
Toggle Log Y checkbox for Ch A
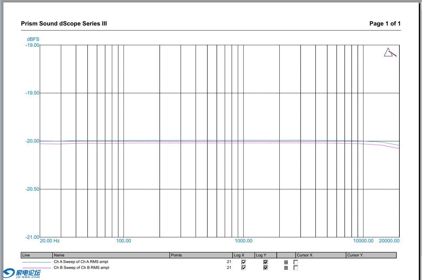click(266, 262)
